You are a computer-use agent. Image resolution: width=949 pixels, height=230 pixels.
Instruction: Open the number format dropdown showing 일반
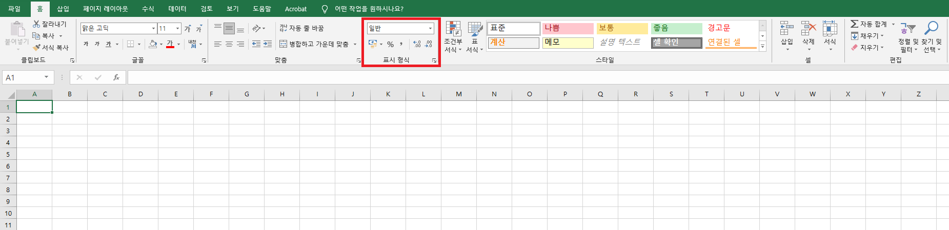click(x=430, y=28)
